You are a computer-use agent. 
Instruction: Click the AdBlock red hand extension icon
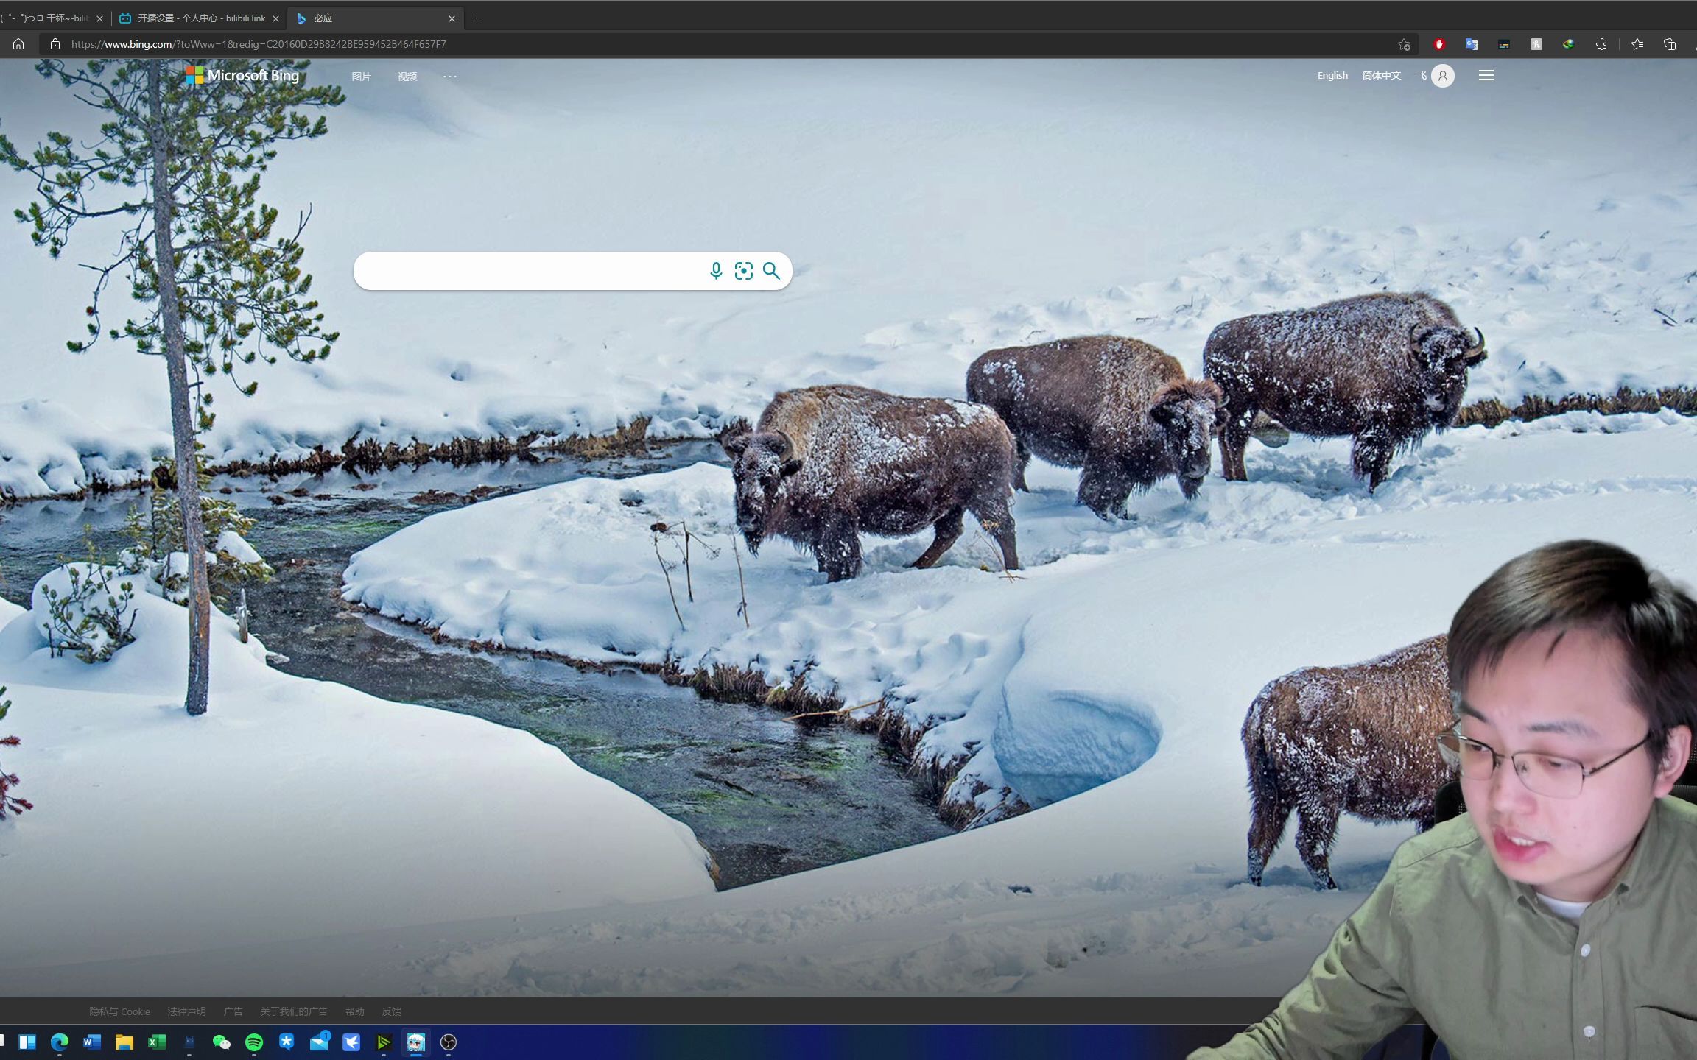1438,44
